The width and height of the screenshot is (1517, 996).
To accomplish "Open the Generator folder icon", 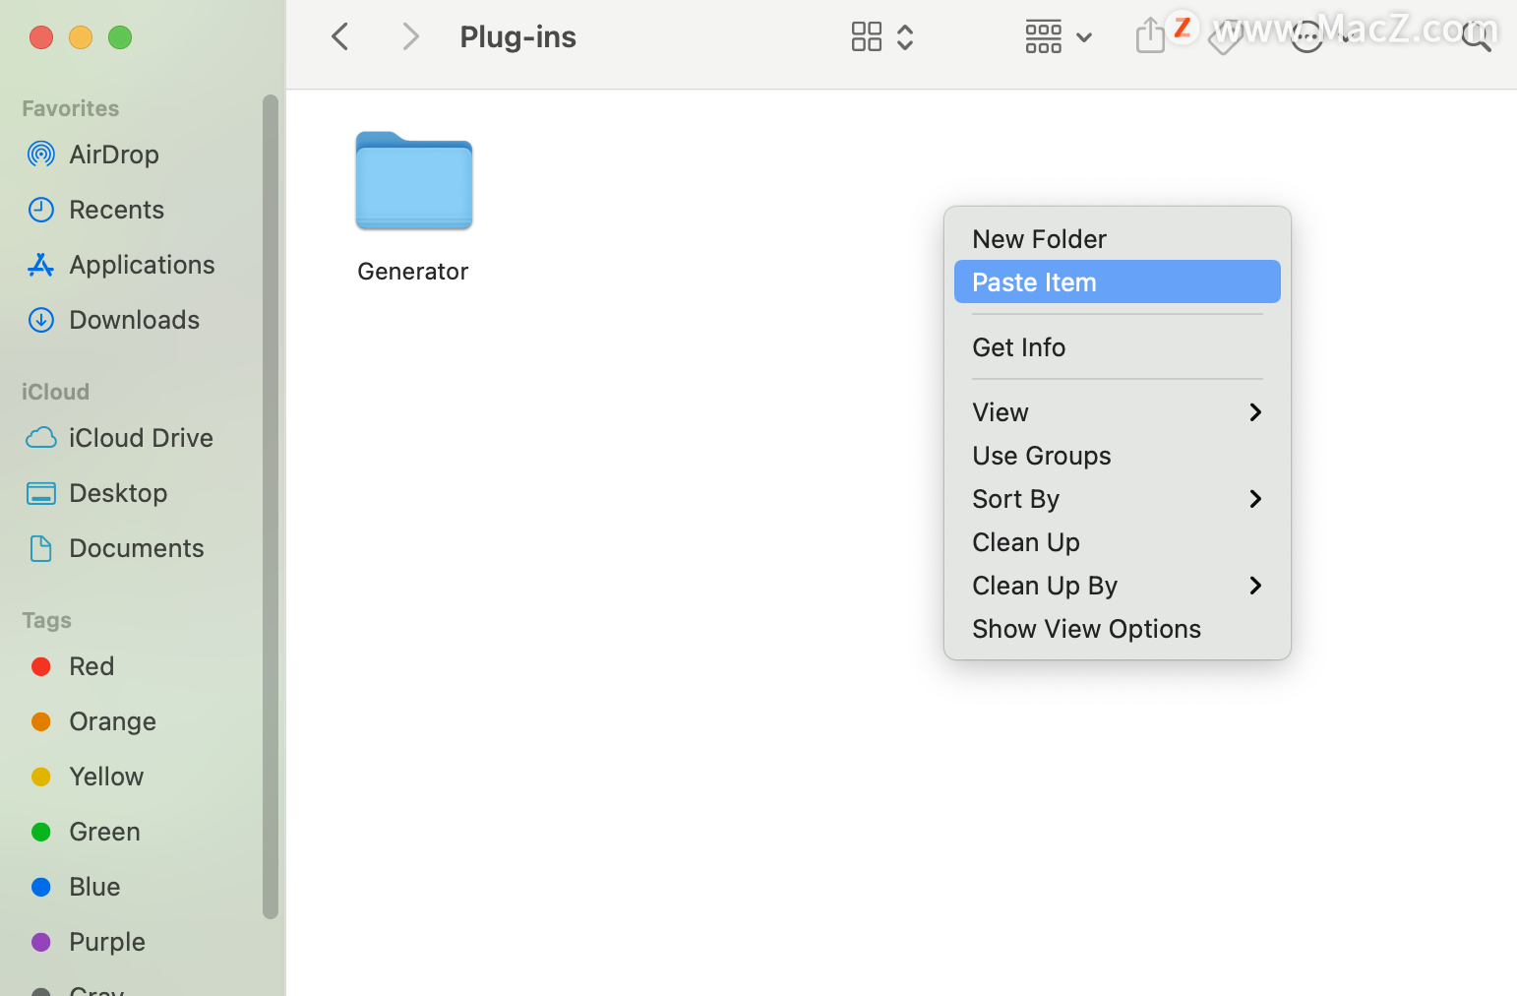I will [x=414, y=181].
